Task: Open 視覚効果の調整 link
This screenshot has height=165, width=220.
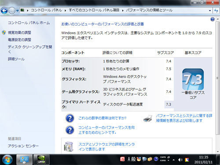Action: point(19,33)
